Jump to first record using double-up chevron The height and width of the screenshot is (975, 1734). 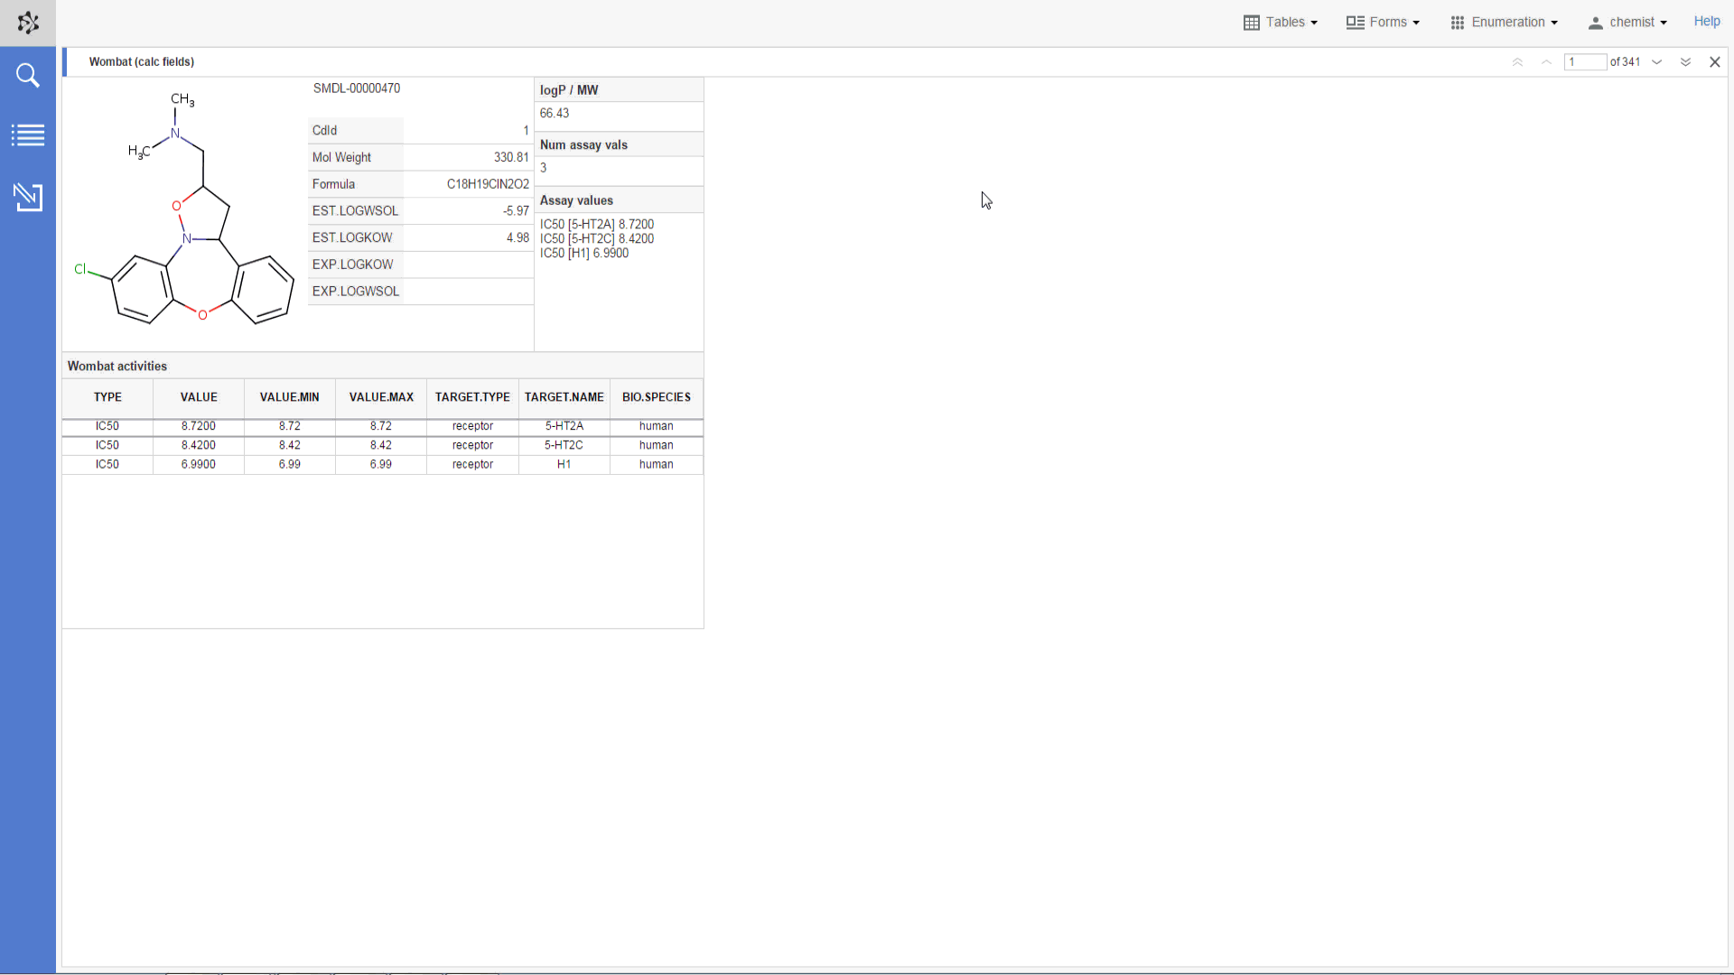click(x=1518, y=61)
